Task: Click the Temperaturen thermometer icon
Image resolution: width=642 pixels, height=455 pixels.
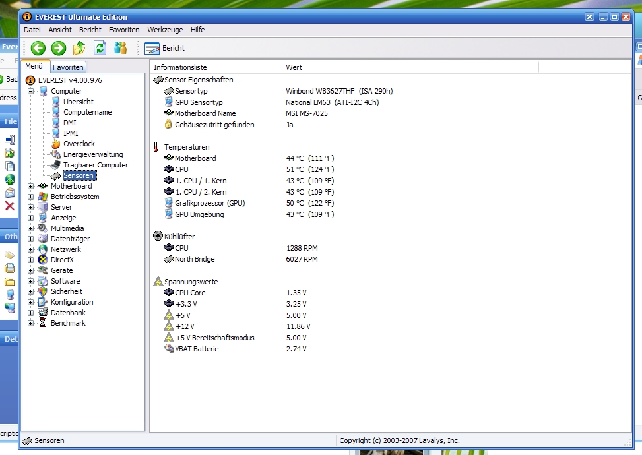Action: click(x=158, y=147)
